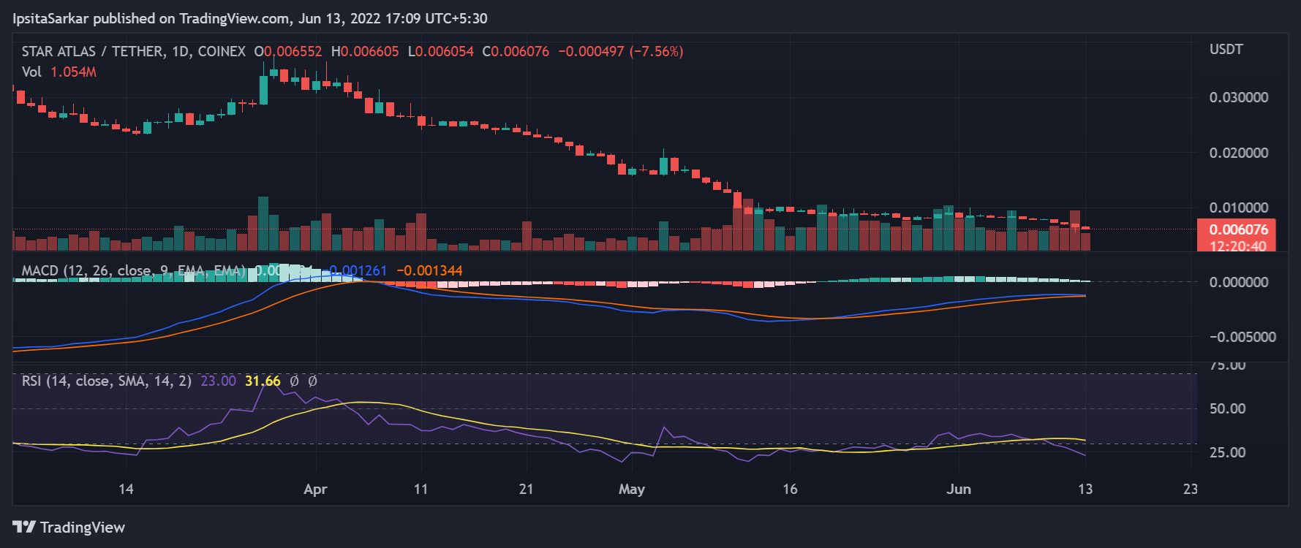Click the Vol 1.054M indicator label
1301x548 pixels.
59,72
